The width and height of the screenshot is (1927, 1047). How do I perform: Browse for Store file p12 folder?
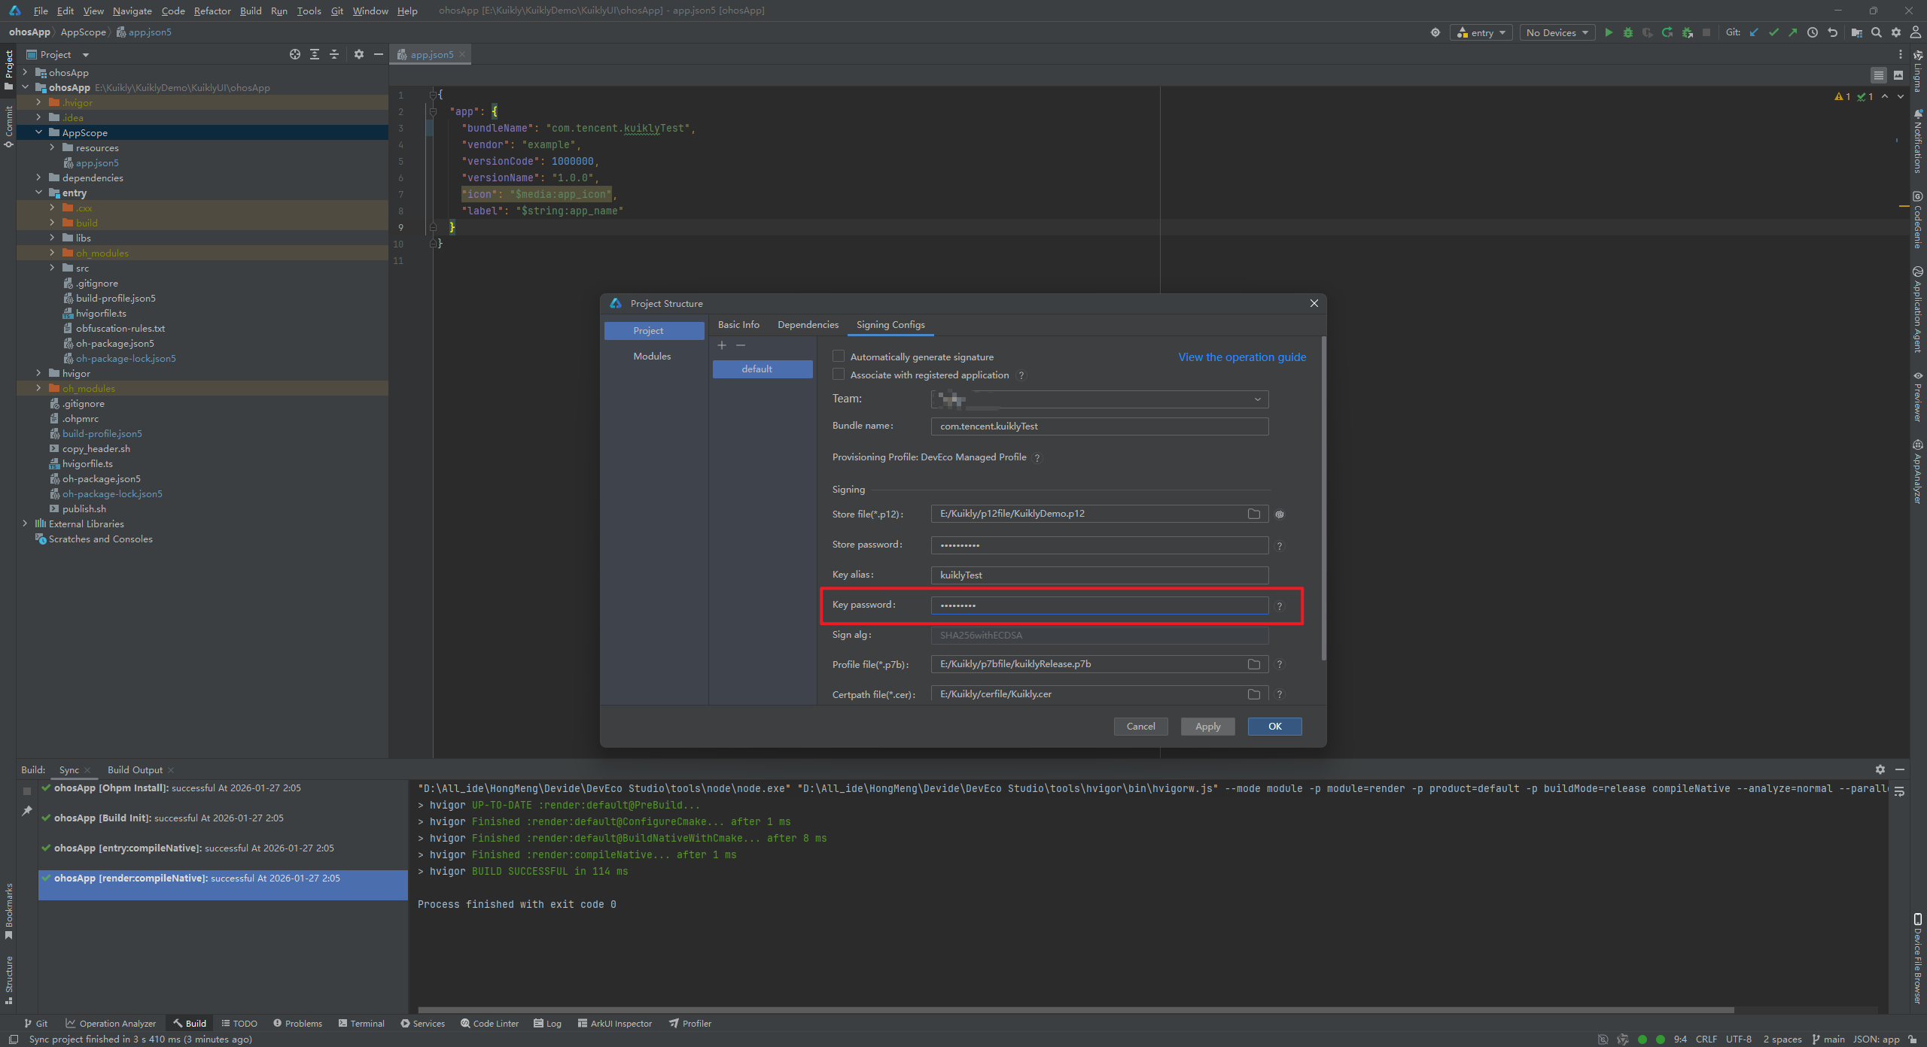point(1253,514)
